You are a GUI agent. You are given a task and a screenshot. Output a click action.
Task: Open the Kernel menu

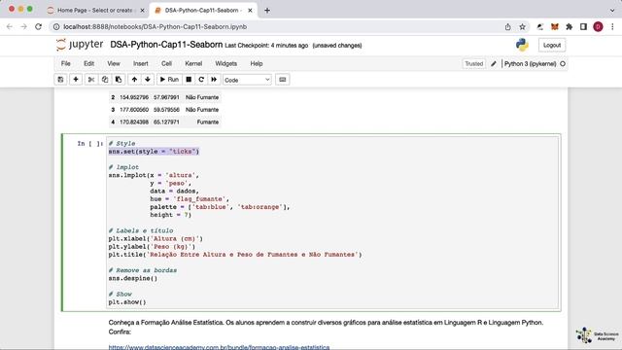(193, 63)
